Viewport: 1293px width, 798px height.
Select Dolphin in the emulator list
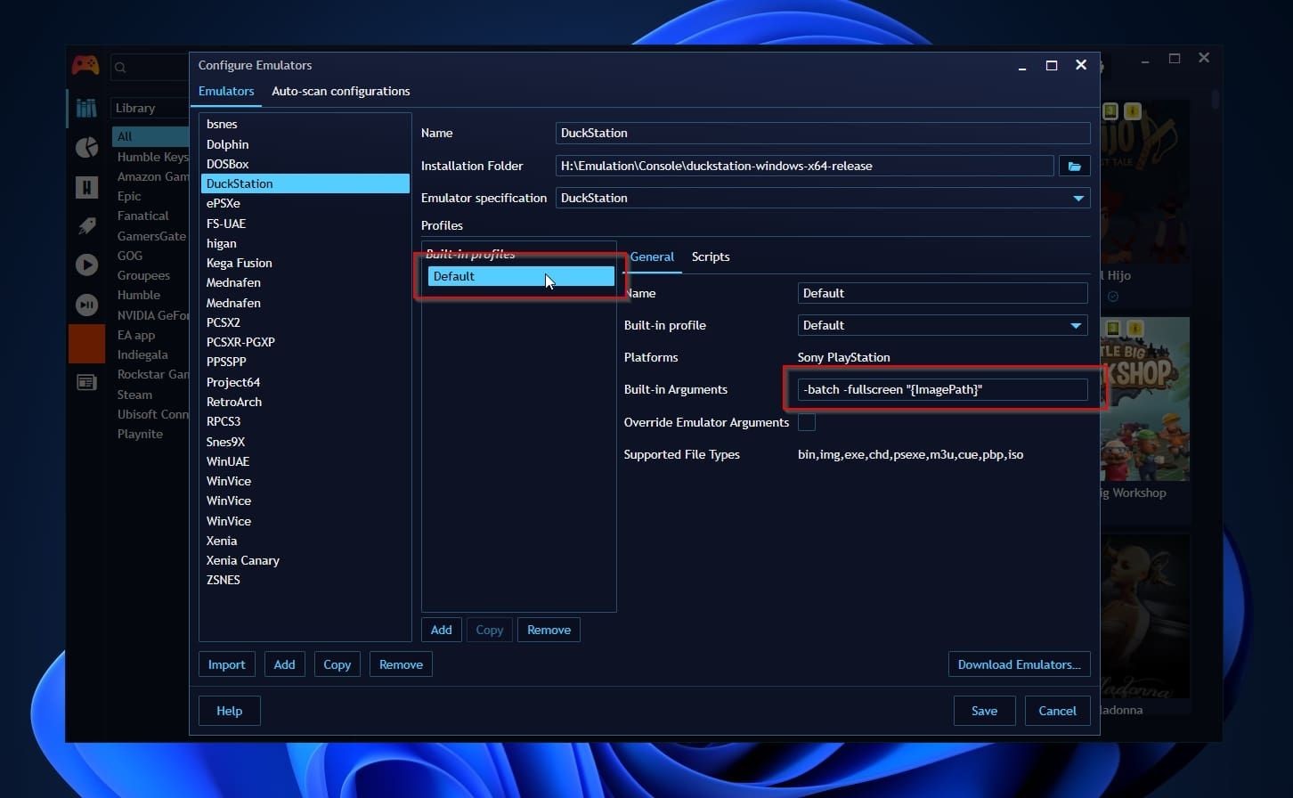click(x=305, y=144)
